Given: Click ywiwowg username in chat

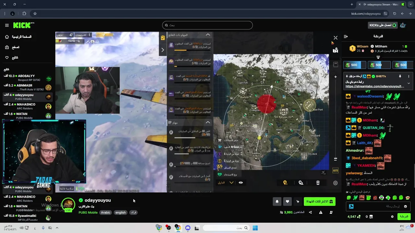Looking at the screenshot, I should click(x=354, y=173).
